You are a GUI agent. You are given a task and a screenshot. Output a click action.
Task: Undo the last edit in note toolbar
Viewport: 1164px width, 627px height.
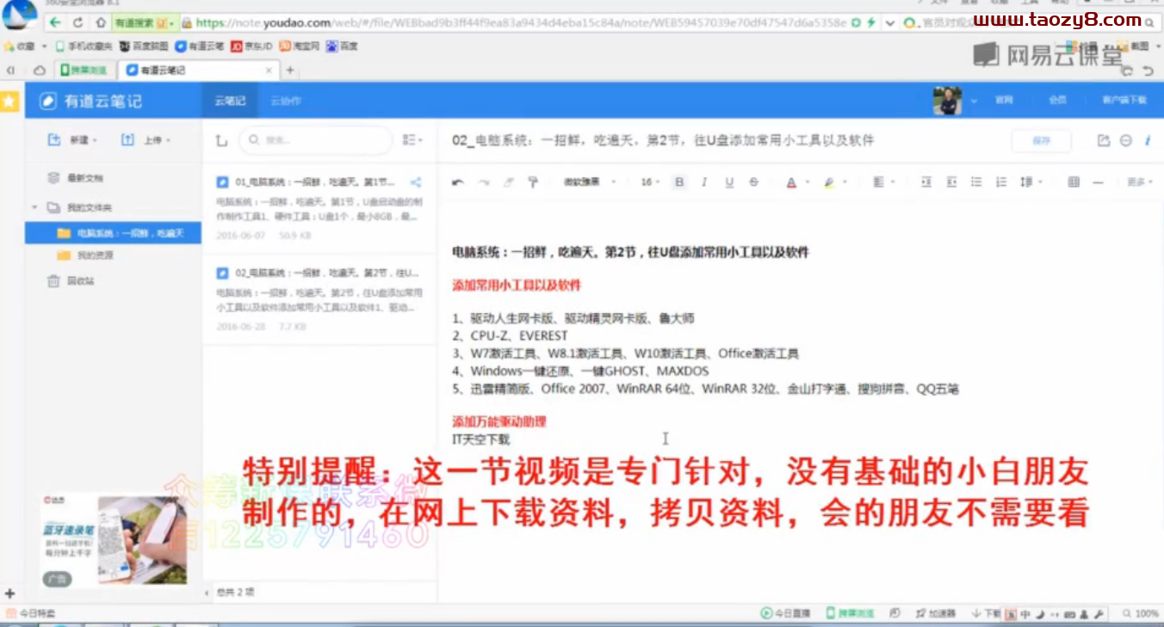458,182
